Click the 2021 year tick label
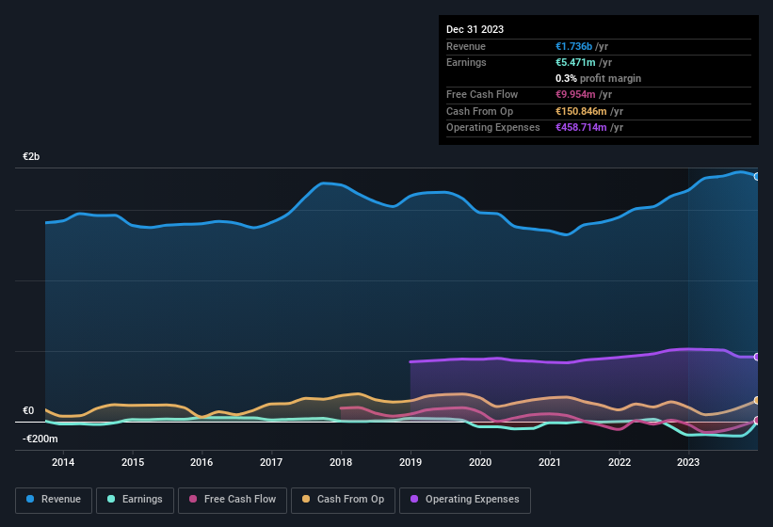Viewport: 773px width, 527px height. 550,462
